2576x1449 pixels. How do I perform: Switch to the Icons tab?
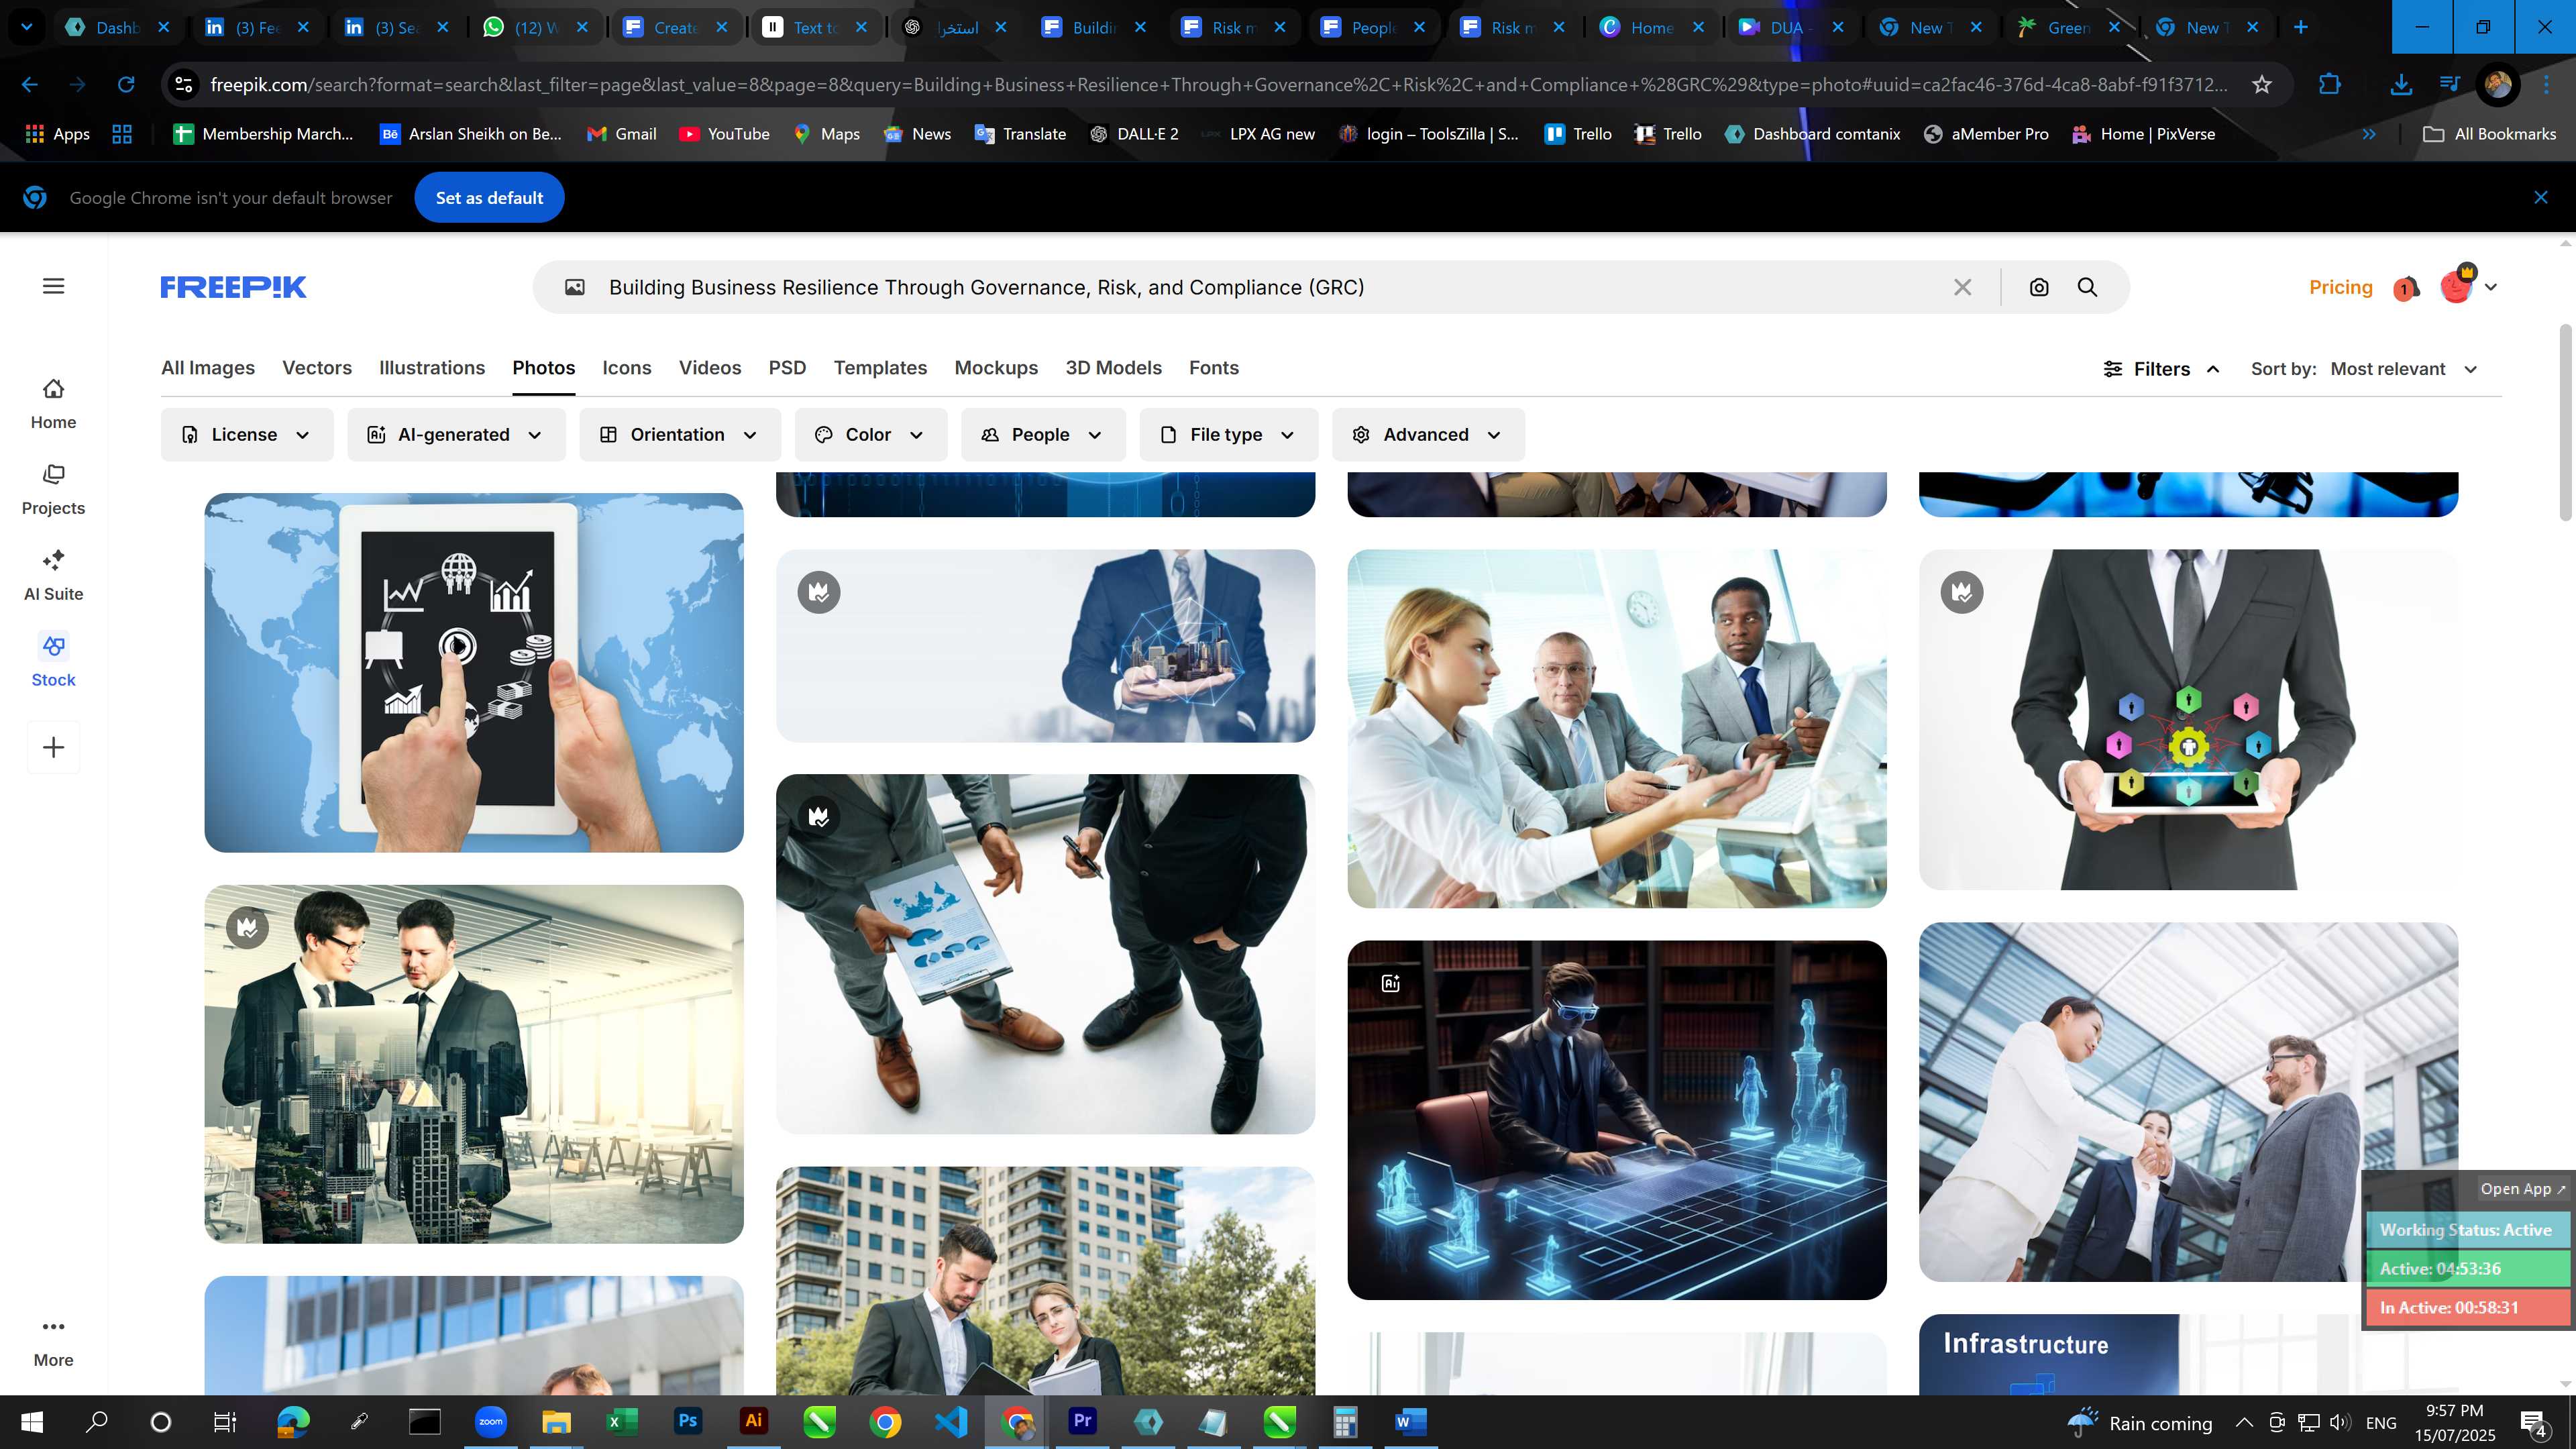point(627,368)
